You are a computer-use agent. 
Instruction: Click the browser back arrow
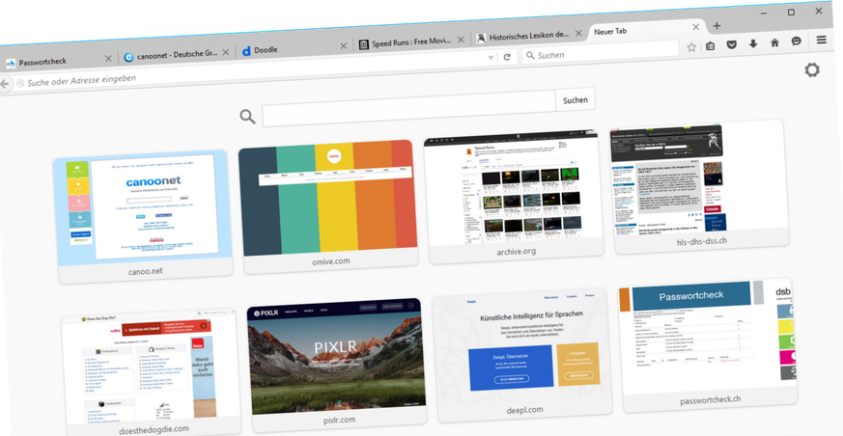(4, 84)
